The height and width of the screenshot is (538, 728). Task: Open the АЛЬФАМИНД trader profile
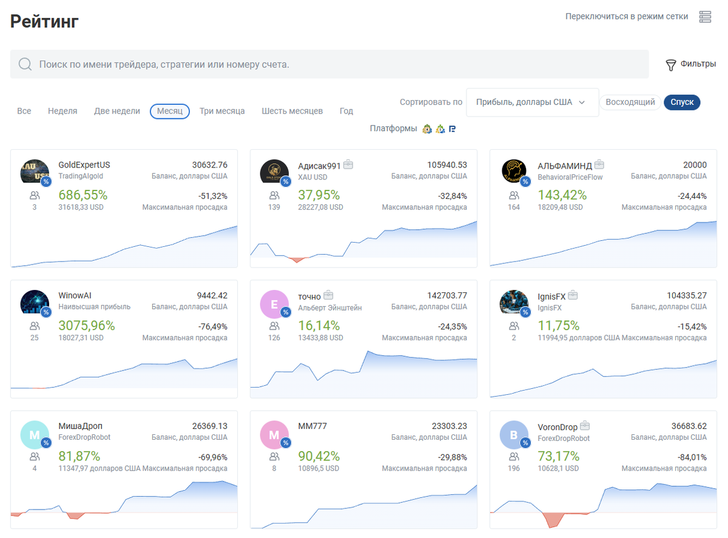pyautogui.click(x=565, y=164)
